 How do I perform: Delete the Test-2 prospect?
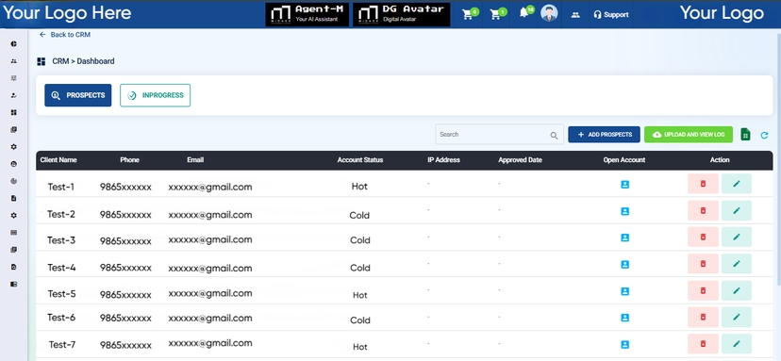[703, 210]
